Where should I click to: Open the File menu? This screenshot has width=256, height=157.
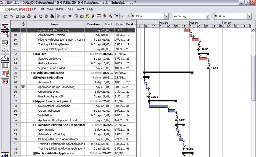34,9
